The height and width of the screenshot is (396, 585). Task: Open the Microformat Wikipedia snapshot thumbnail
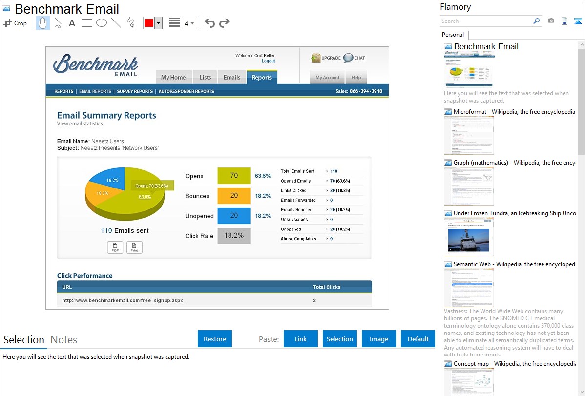coord(469,135)
